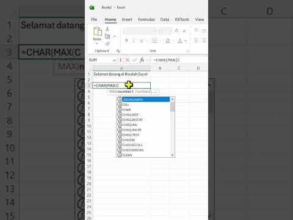Click the Paste clipboard icon
Image resolution: width=293 pixels, height=220 pixels.
tap(98, 31)
